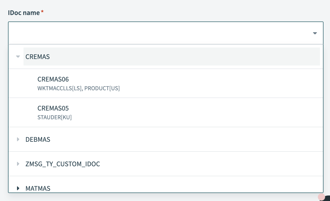330x201 pixels.
Task: Click the MATMAS group label
Action: click(x=38, y=188)
